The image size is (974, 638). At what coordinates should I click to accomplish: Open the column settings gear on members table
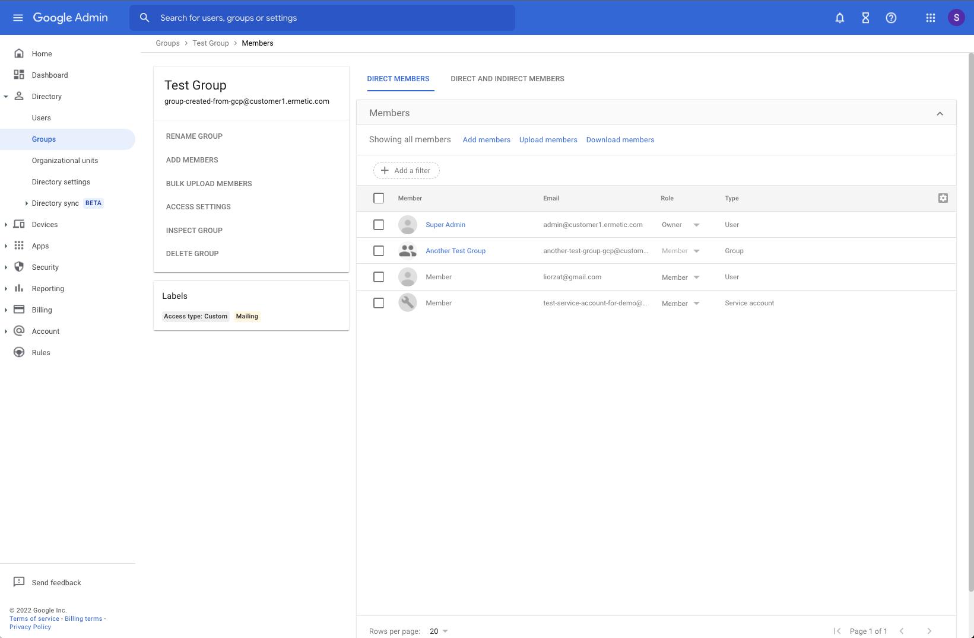943,197
